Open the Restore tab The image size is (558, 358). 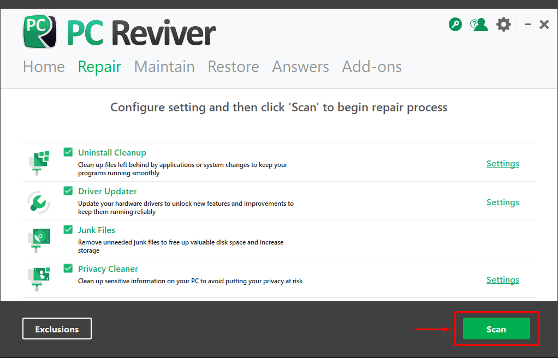click(234, 67)
